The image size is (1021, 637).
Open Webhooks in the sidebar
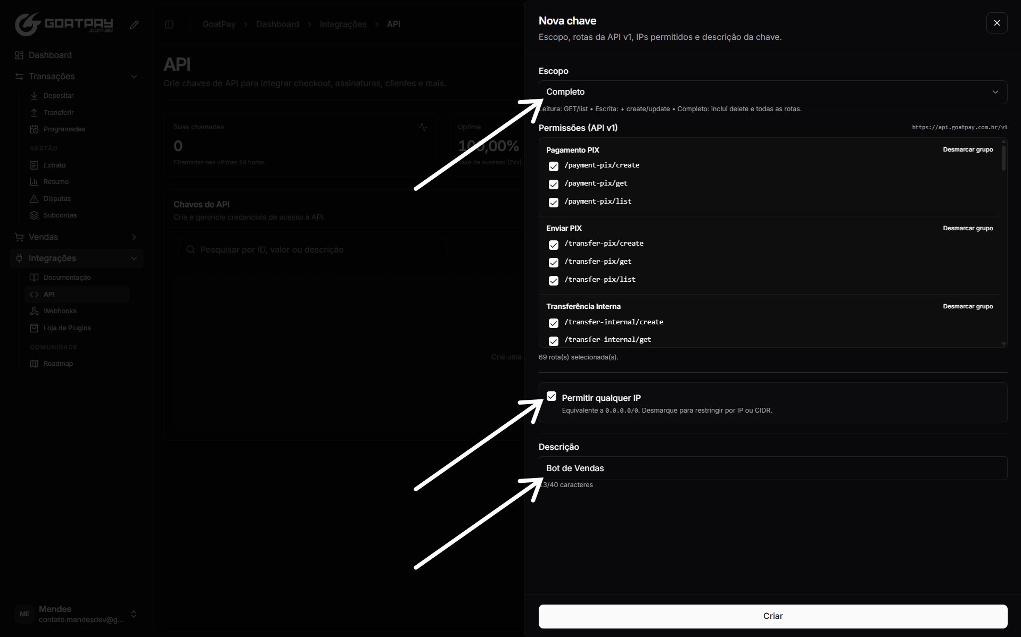(77, 311)
